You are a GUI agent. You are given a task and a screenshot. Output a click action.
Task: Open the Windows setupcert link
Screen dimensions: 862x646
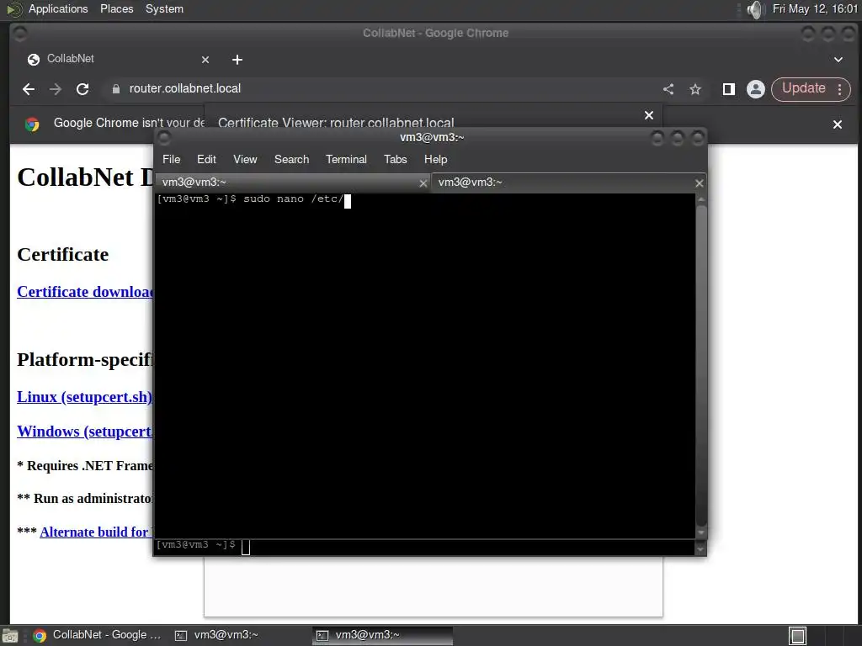(x=85, y=432)
